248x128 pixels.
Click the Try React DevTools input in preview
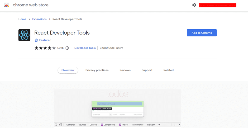(x=120, y=104)
